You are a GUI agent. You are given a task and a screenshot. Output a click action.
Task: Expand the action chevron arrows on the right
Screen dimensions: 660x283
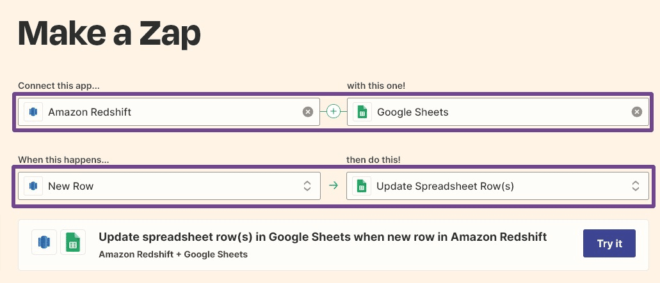pos(636,186)
